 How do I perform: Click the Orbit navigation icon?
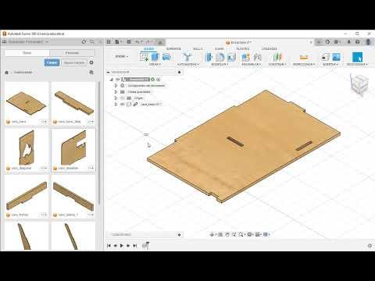(x=212, y=234)
